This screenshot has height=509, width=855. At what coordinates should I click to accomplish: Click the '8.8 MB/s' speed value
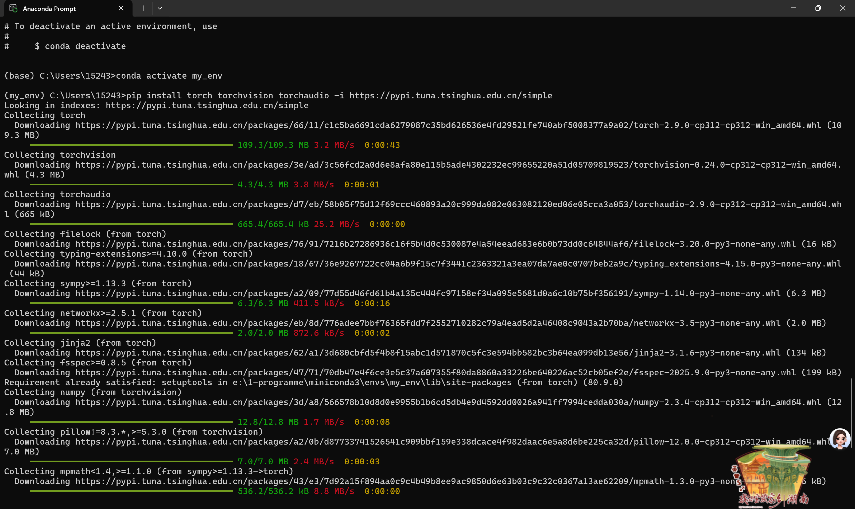pyautogui.click(x=334, y=492)
